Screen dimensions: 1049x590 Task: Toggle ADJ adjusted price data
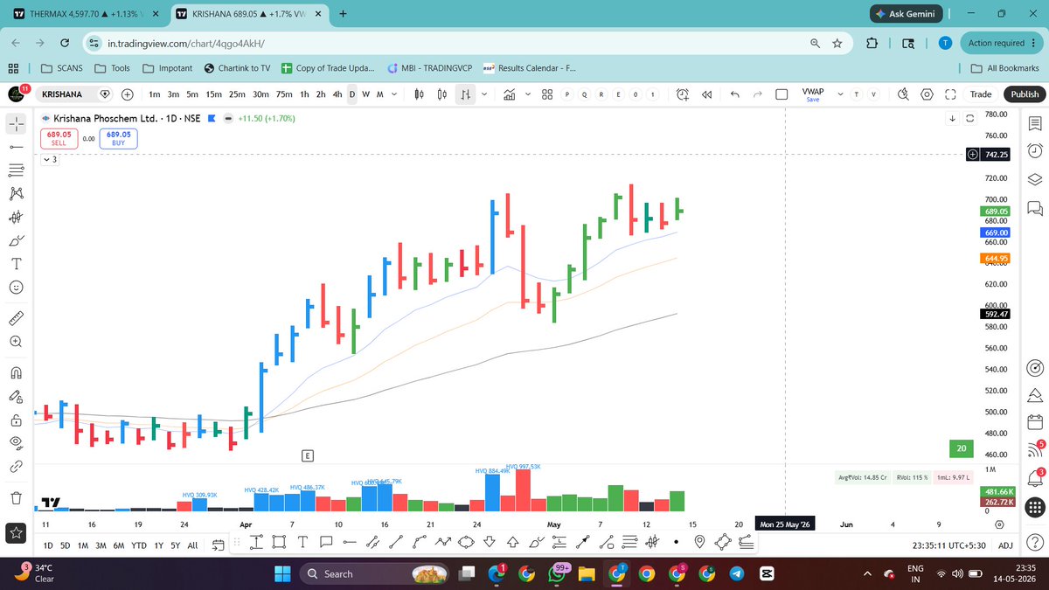click(x=1005, y=545)
